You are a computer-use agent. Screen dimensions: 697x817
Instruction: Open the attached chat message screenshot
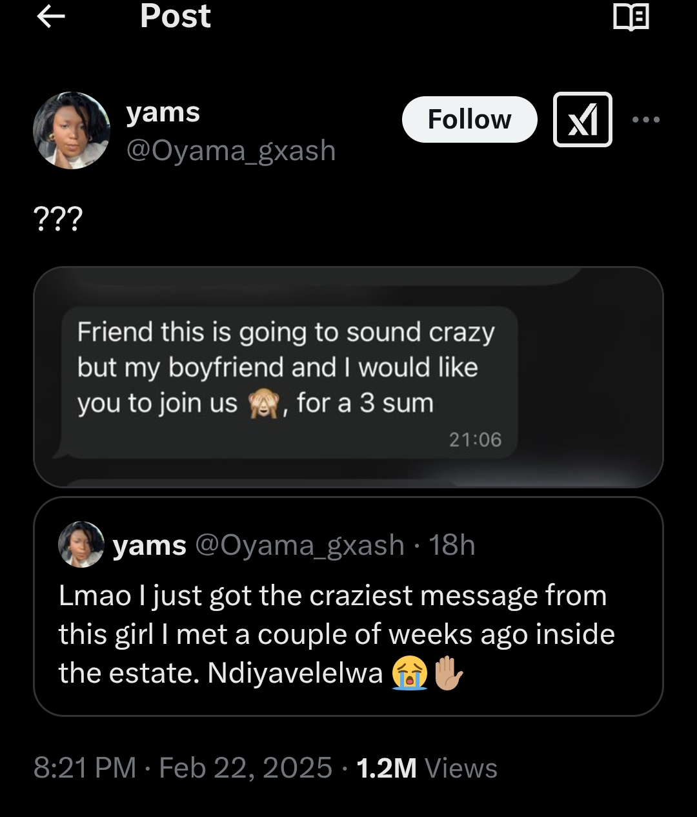click(x=348, y=377)
